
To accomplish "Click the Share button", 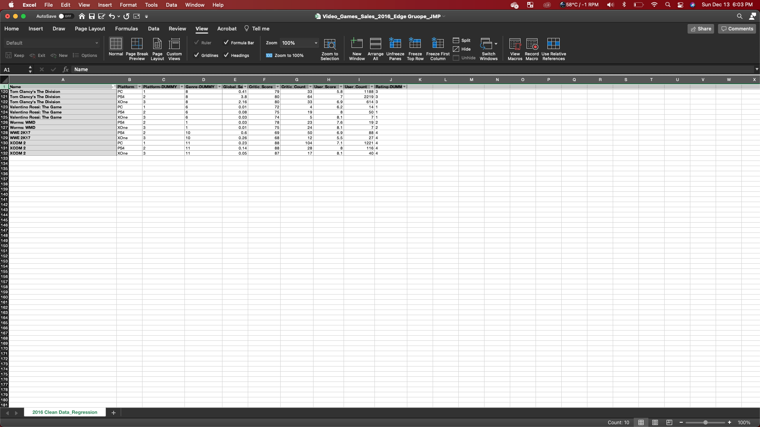I will coord(700,28).
